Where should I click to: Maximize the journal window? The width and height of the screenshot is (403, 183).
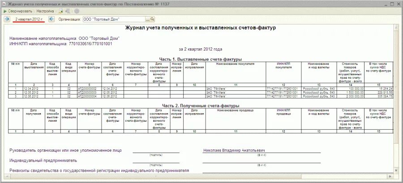tap(392, 4)
